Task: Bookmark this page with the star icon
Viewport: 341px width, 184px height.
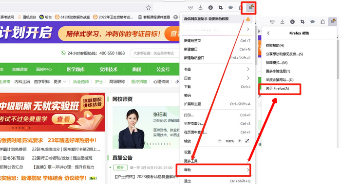Action: (148, 8)
